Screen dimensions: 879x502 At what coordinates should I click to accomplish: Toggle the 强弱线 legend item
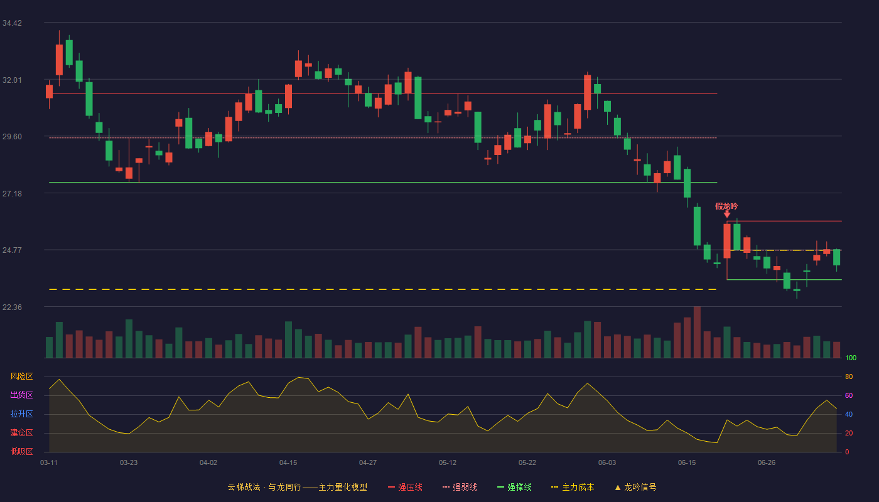click(460, 487)
